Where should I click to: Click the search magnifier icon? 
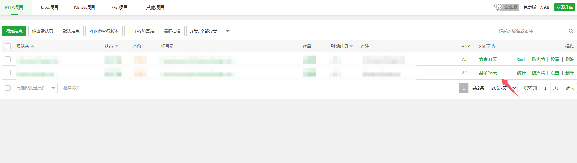click(x=571, y=31)
